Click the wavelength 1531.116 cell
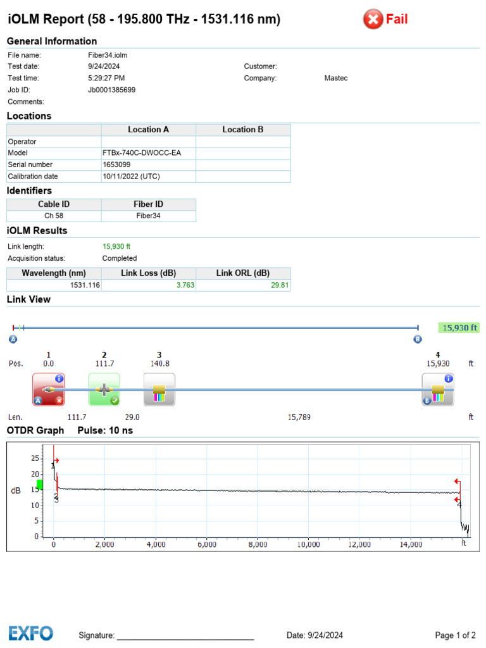The image size is (486, 648). pos(54,285)
